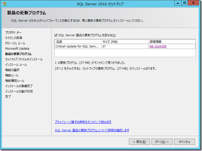Viewport: 202px width, 151px height.
Task: Toggle SQL Server 製品の更新プログラムを含める checkbox
Action: click(56, 35)
